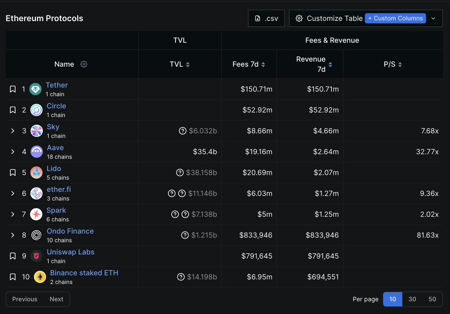Click the first question mark beside ether.fi TVL
The width and height of the screenshot is (450, 314).
coord(172,193)
